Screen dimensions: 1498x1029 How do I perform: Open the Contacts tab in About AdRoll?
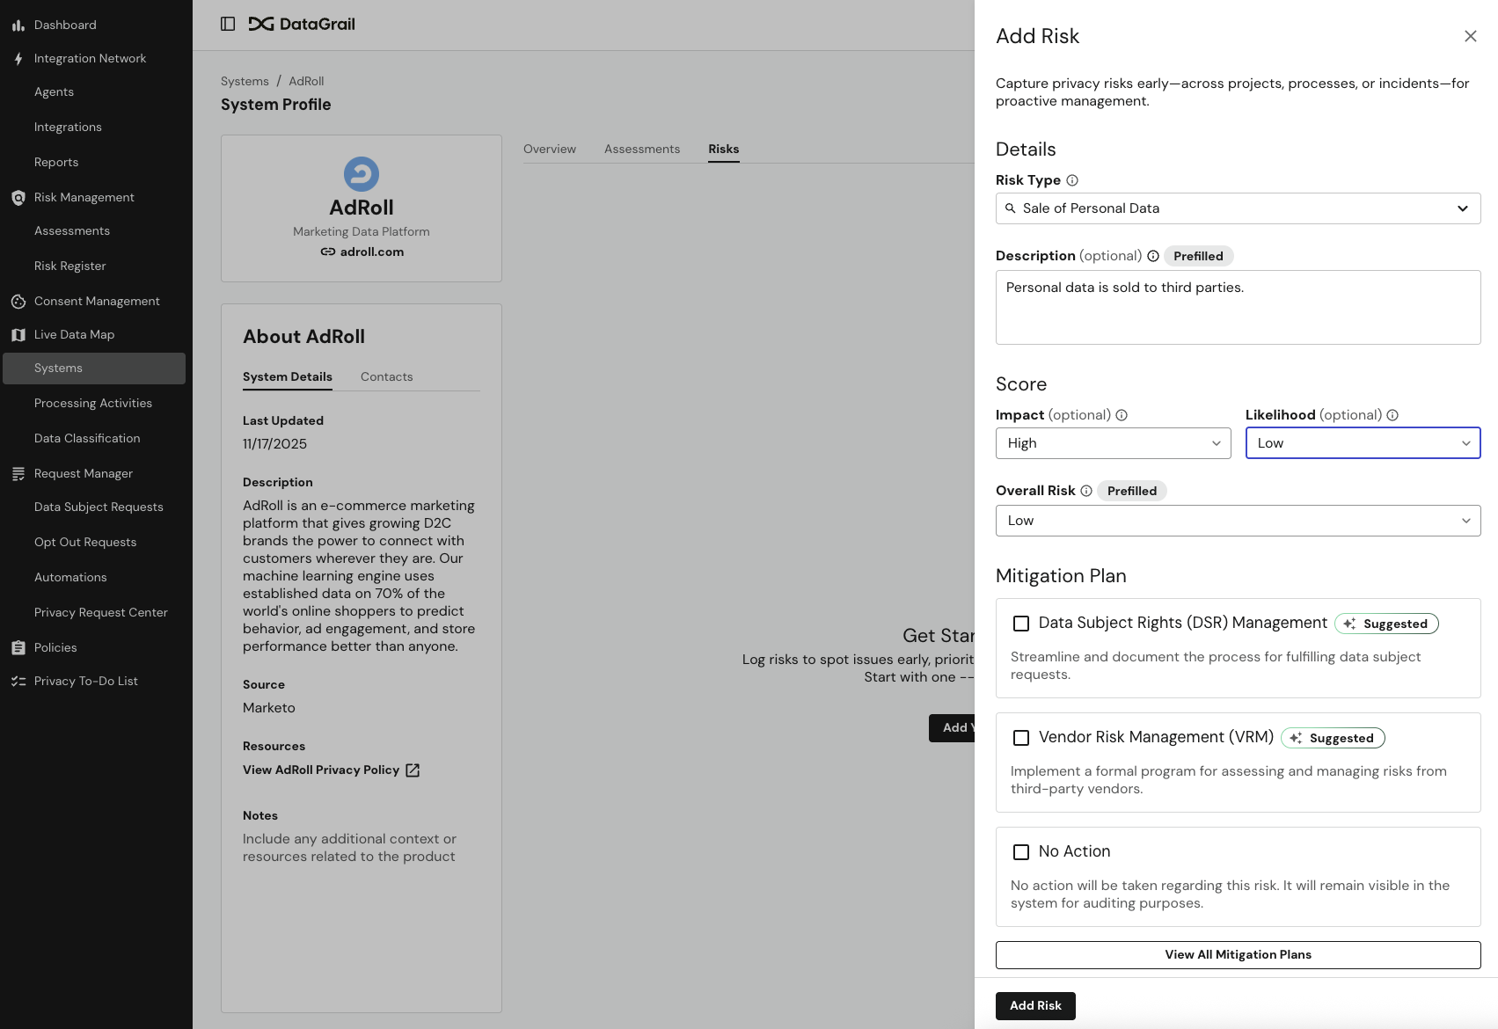click(x=386, y=376)
